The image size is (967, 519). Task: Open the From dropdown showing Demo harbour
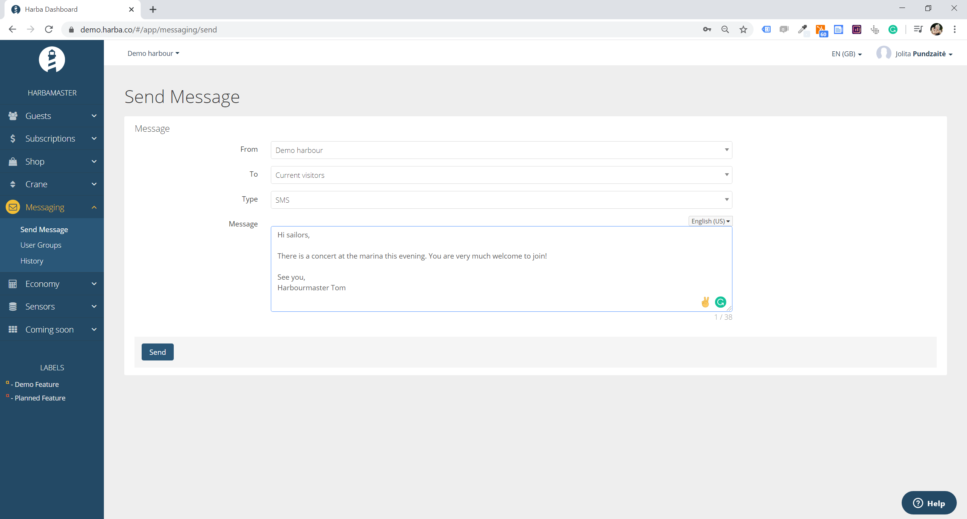[x=501, y=150]
